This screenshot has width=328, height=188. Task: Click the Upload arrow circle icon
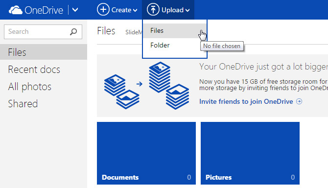pyautogui.click(x=153, y=10)
